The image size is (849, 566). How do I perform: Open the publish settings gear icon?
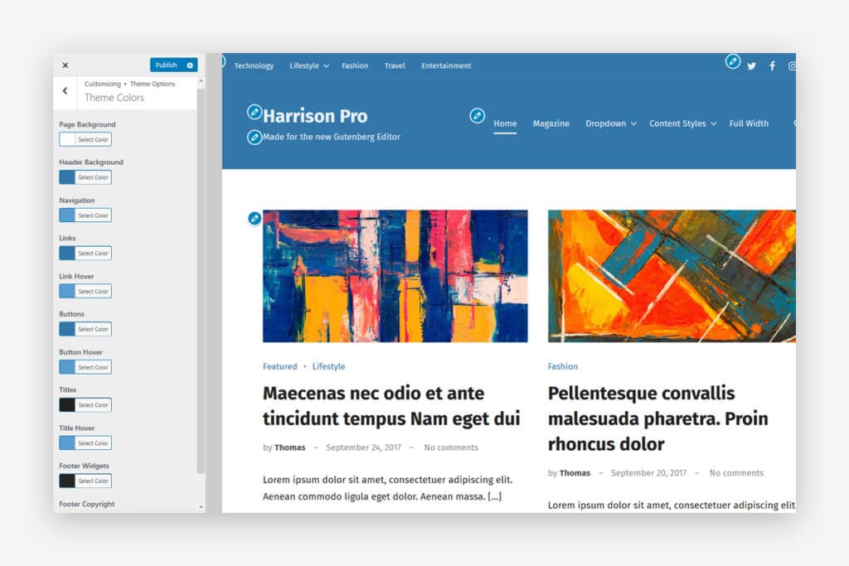coord(192,65)
